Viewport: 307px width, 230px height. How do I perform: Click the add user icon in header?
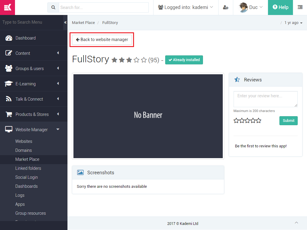pyautogui.click(x=225, y=7)
